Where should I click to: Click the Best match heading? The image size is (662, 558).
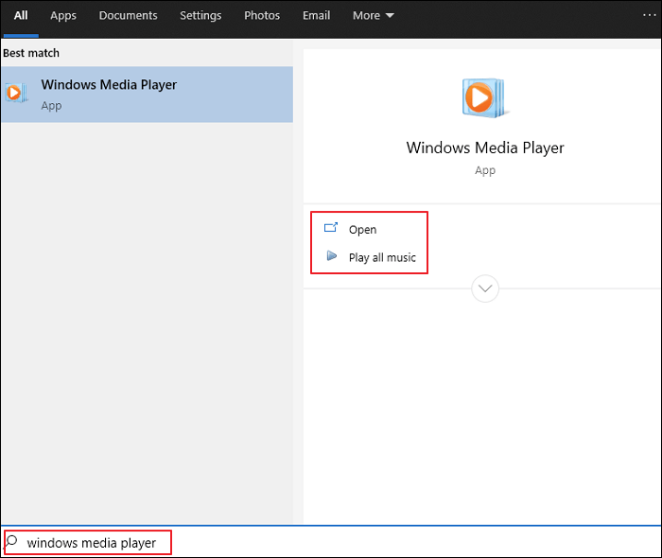tap(31, 53)
